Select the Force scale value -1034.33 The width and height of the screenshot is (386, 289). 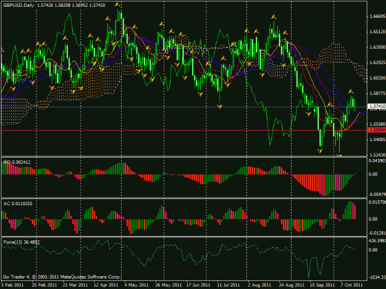[x=377, y=277]
